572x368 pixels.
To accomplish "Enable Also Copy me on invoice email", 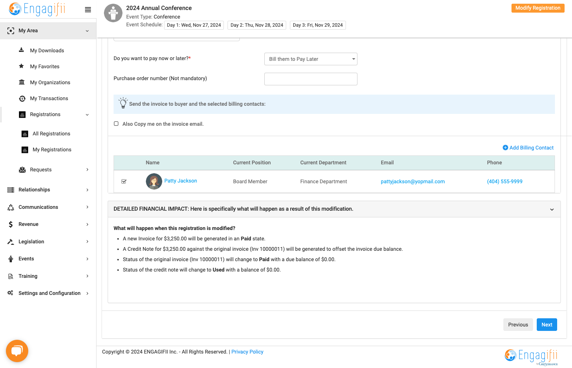I will point(116,124).
